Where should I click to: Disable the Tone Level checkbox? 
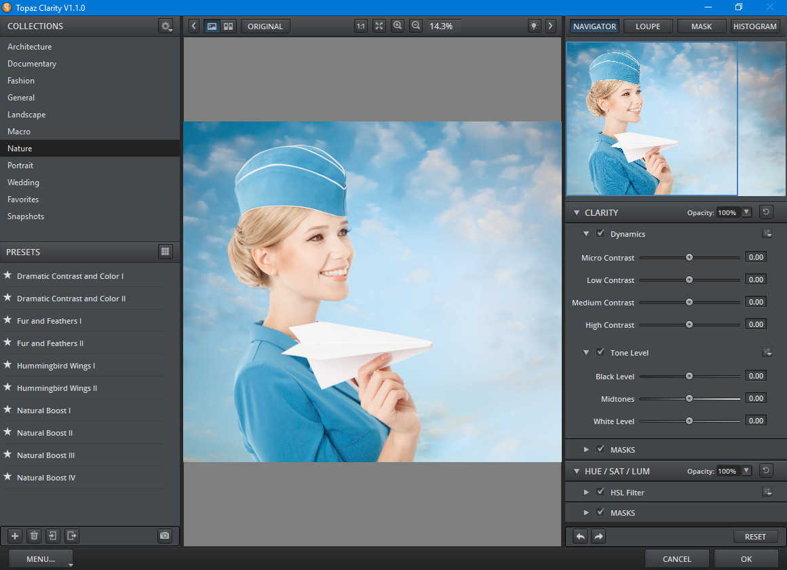click(600, 352)
